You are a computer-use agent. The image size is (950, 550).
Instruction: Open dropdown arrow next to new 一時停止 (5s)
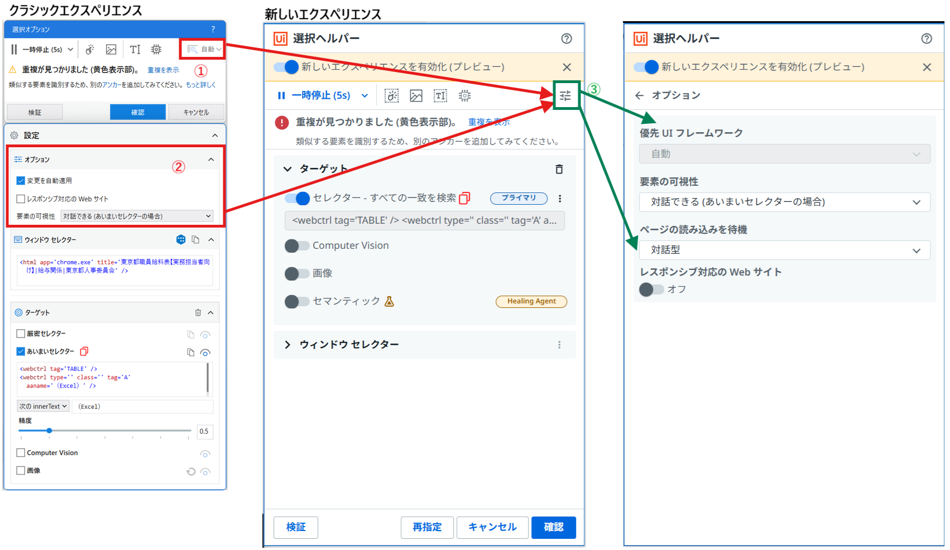pos(364,95)
